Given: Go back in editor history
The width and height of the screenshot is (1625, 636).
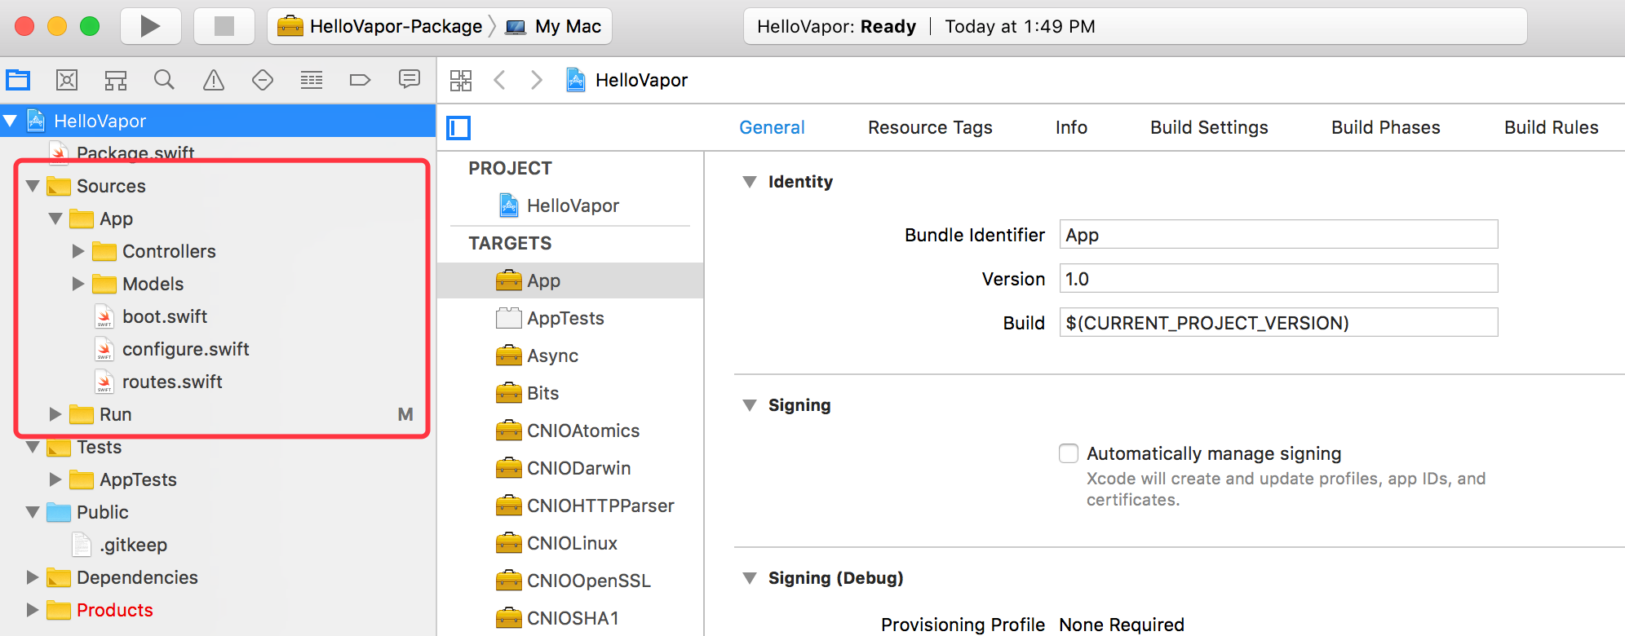Looking at the screenshot, I should coord(500,80).
